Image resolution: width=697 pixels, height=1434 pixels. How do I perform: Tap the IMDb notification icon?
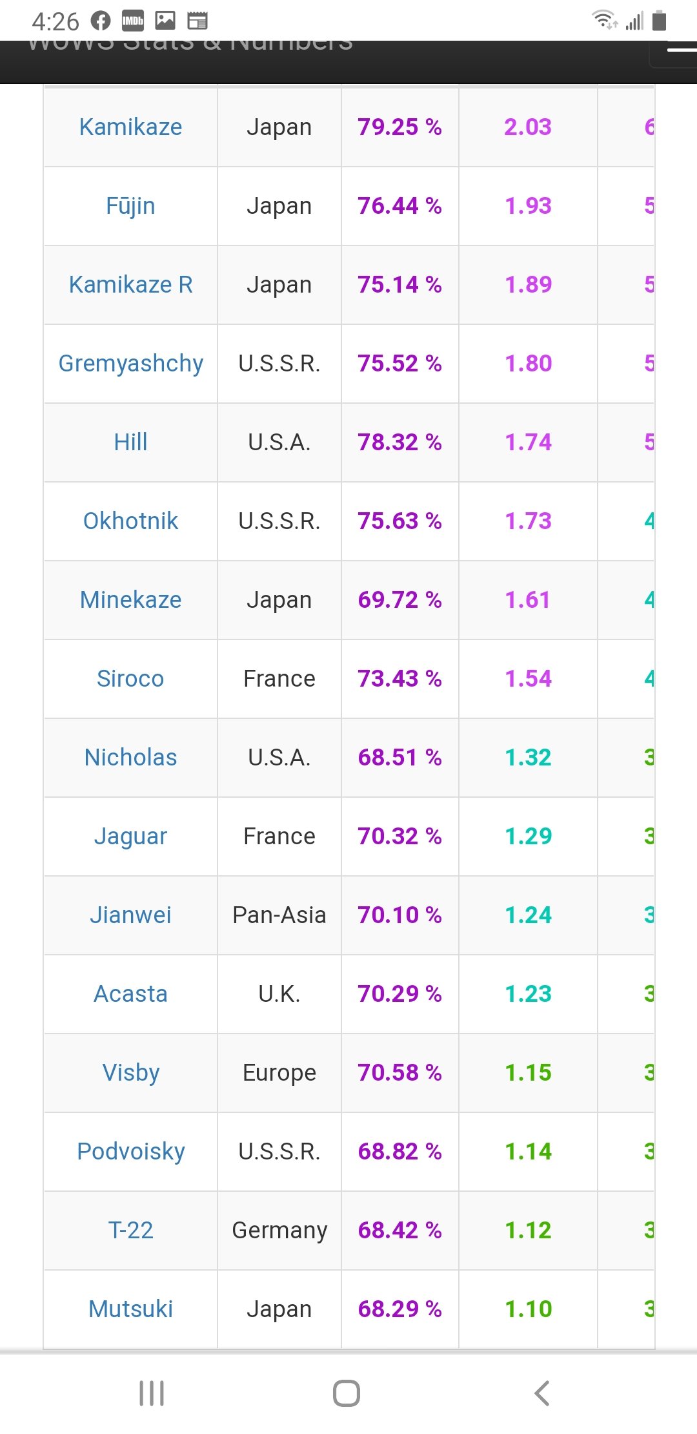pyautogui.click(x=133, y=21)
